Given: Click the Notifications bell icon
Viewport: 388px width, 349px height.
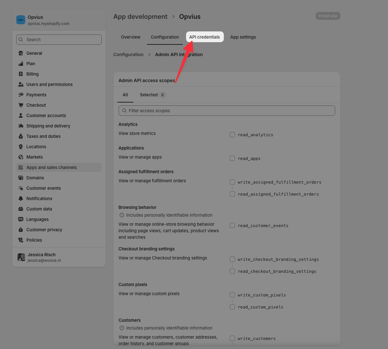Looking at the screenshot, I should click(21, 199).
